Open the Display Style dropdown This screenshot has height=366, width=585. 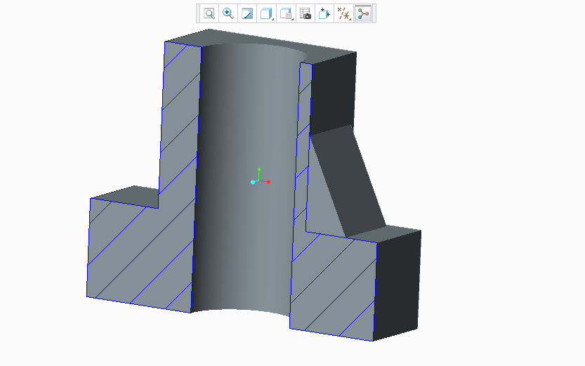click(266, 13)
